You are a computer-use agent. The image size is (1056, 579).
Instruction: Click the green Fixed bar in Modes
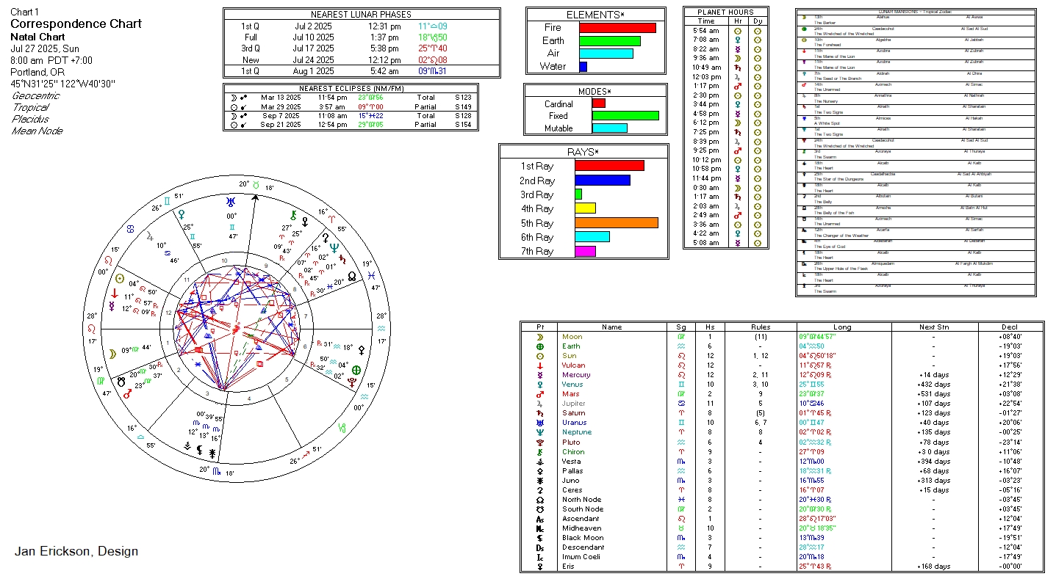click(625, 116)
